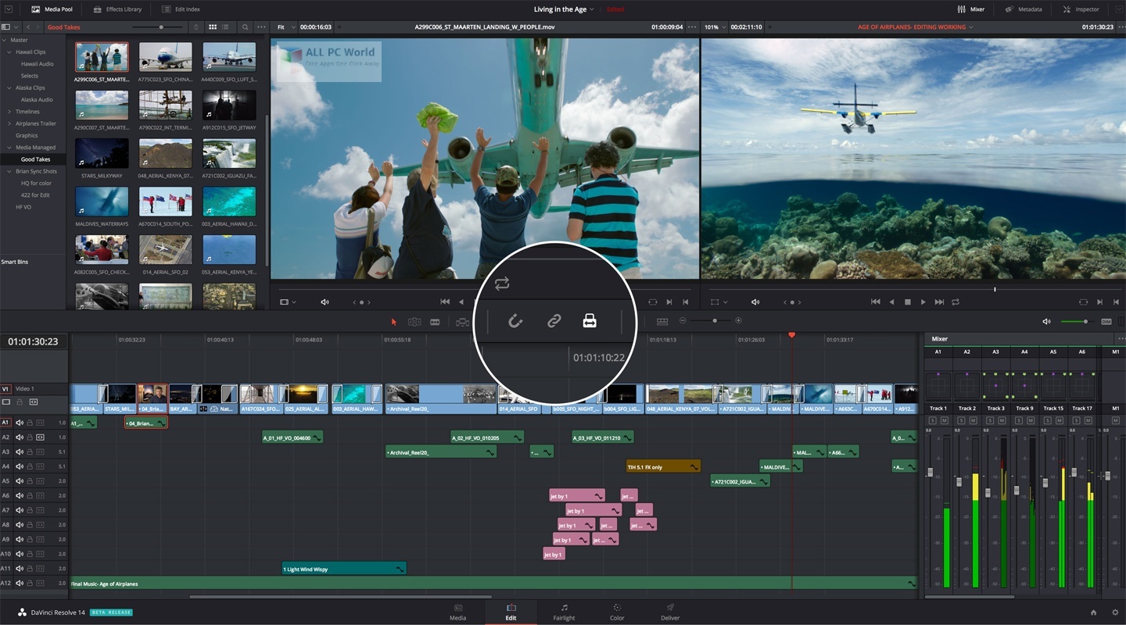The image size is (1126, 625).
Task: Switch to the Edit page tab
Action: click(x=511, y=612)
